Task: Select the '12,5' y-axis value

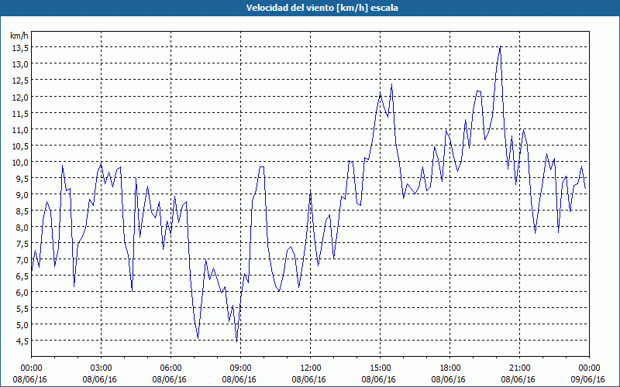Action: pos(21,80)
